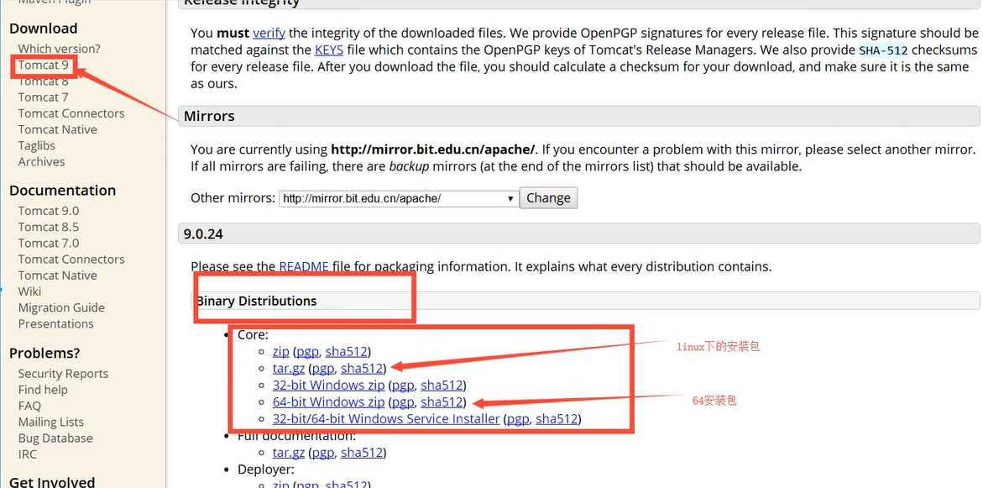The height and width of the screenshot is (488, 983).
Task: Open pgp signature for 64-bit Windows zip
Action: (x=403, y=401)
